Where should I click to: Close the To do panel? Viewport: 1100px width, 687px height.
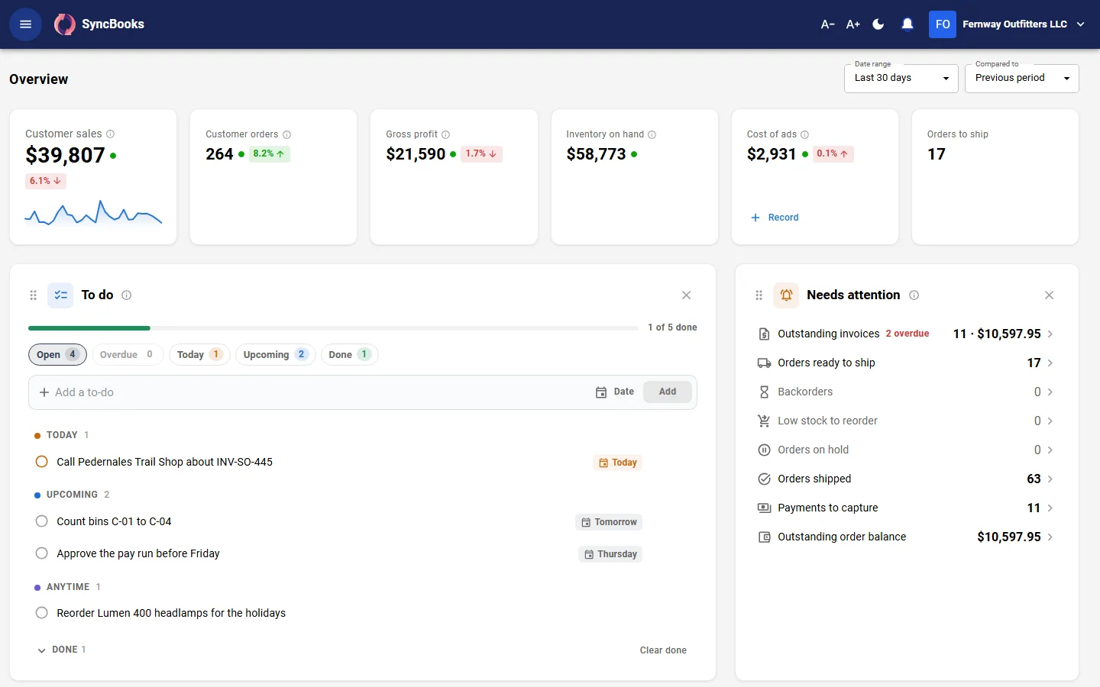pyautogui.click(x=686, y=295)
